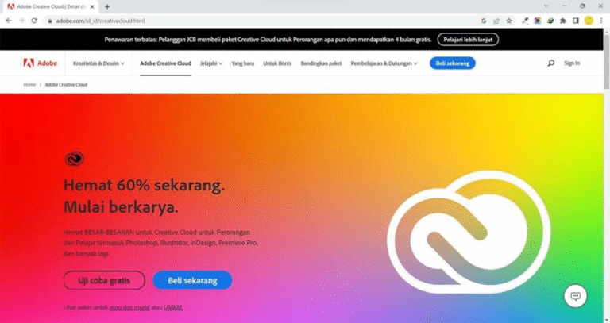
Task: Click the Uji coba gratis button
Action: click(104, 280)
